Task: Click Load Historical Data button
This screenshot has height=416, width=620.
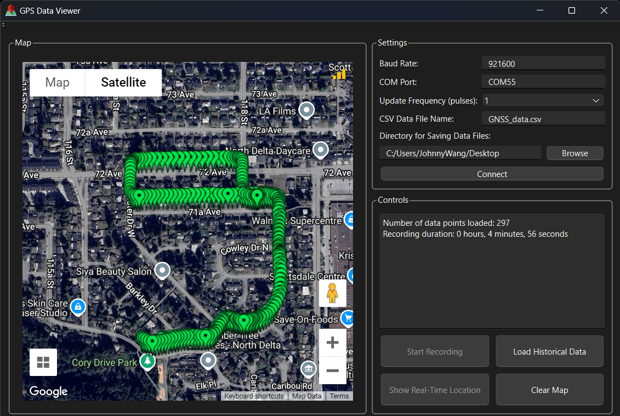Action: pos(550,351)
